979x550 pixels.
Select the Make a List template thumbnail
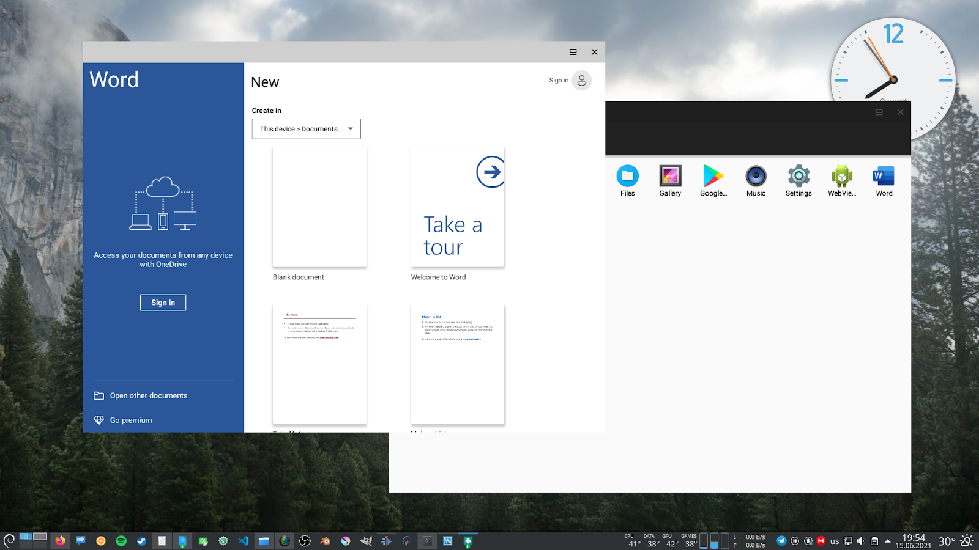[x=458, y=364]
